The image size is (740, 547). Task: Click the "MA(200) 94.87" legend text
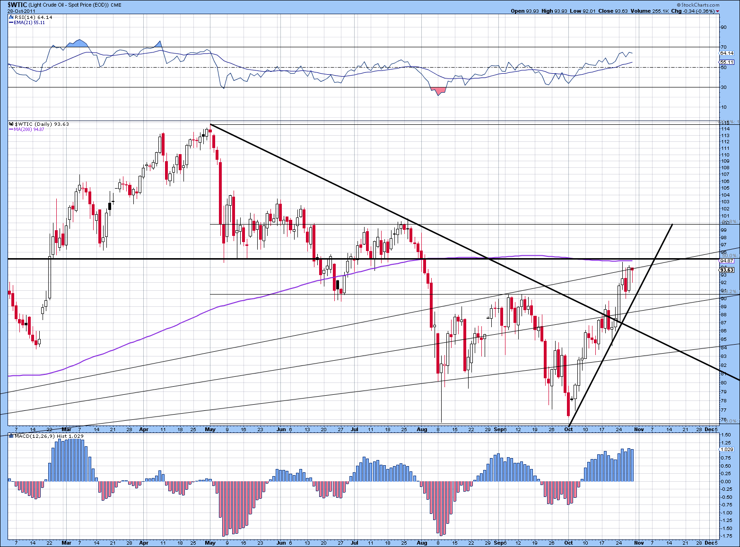(x=29, y=129)
